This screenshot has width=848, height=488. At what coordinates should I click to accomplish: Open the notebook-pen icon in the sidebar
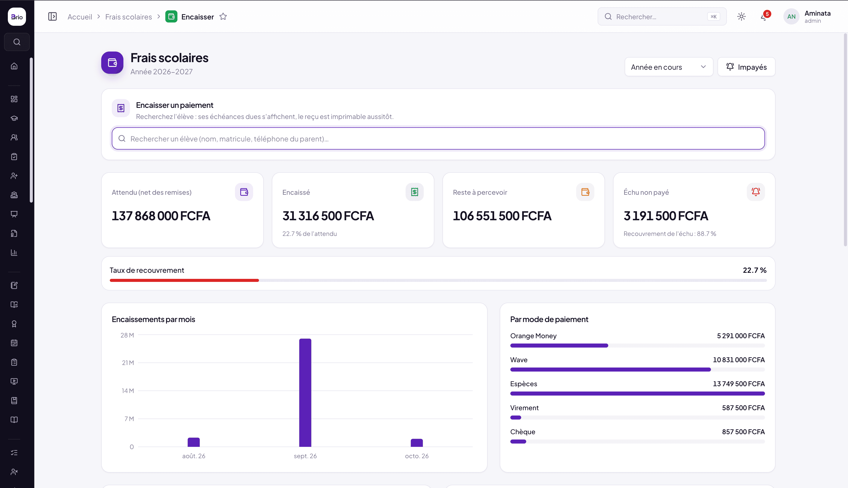14,285
